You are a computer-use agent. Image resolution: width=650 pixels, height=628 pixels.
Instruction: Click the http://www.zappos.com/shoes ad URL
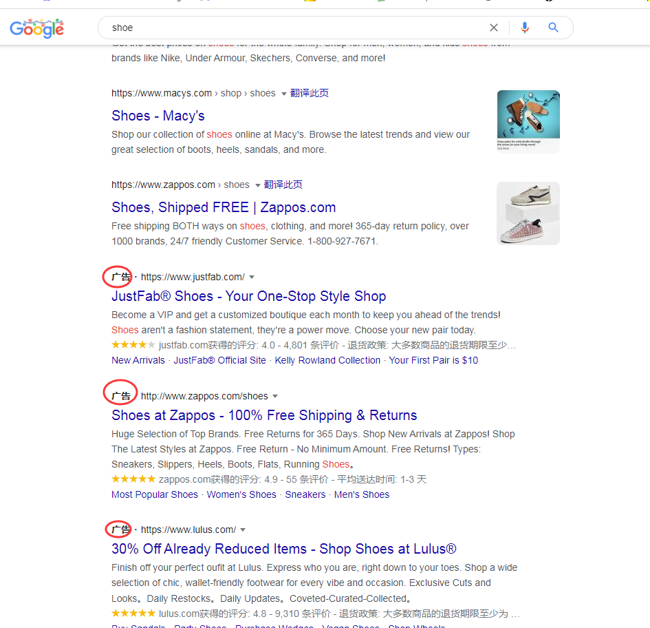(204, 396)
